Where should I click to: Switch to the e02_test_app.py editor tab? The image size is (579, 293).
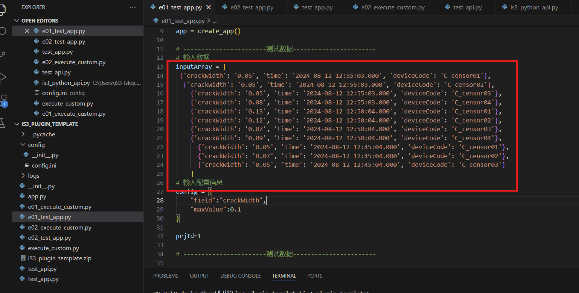pos(251,7)
